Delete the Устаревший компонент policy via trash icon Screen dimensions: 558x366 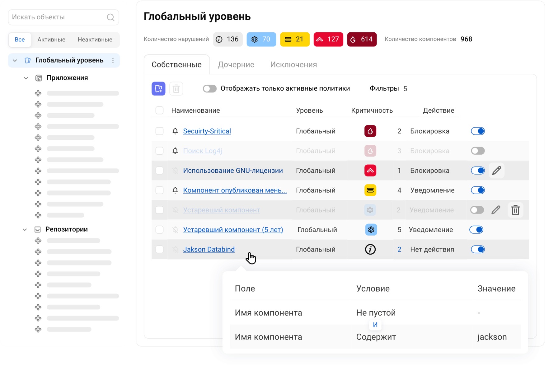(x=515, y=210)
